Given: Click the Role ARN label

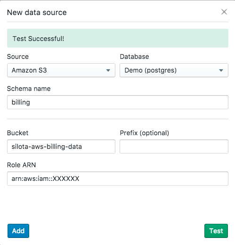Looking at the screenshot, I should coord(22,165).
